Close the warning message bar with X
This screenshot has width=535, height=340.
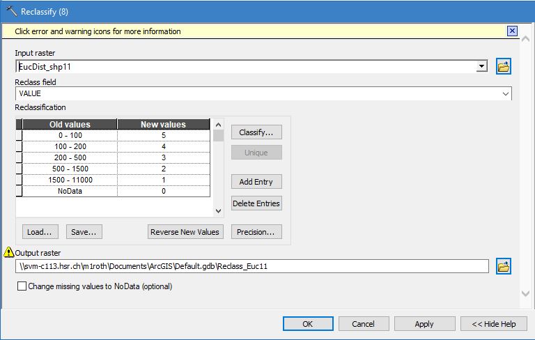pyautogui.click(x=512, y=31)
